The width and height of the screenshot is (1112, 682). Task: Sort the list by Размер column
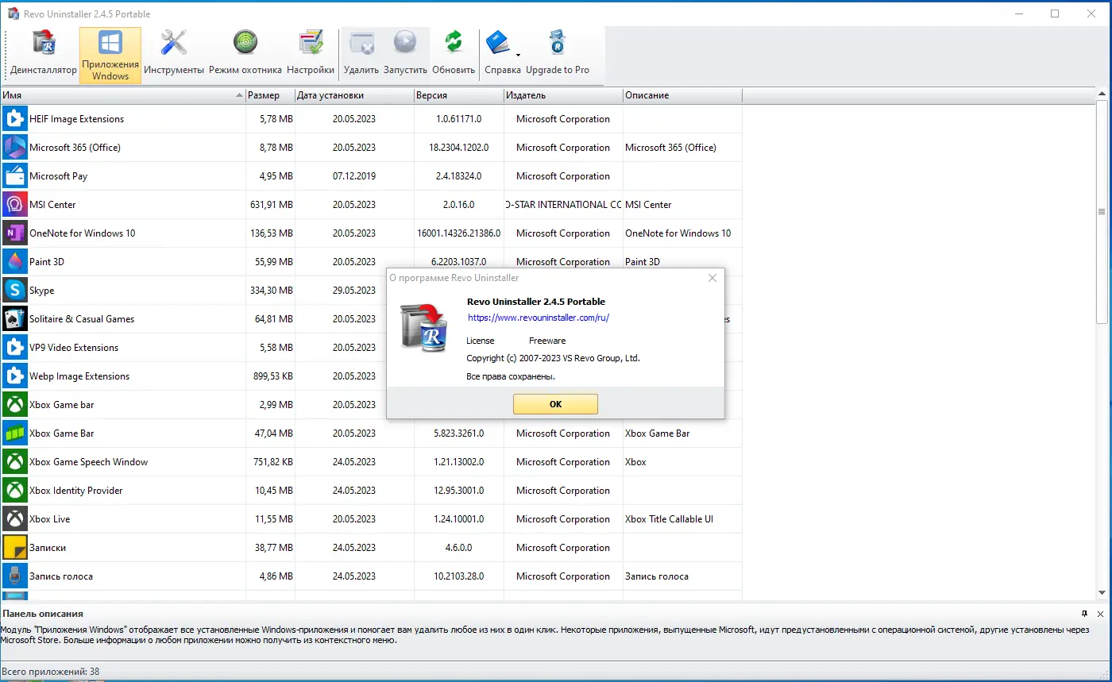coord(270,95)
